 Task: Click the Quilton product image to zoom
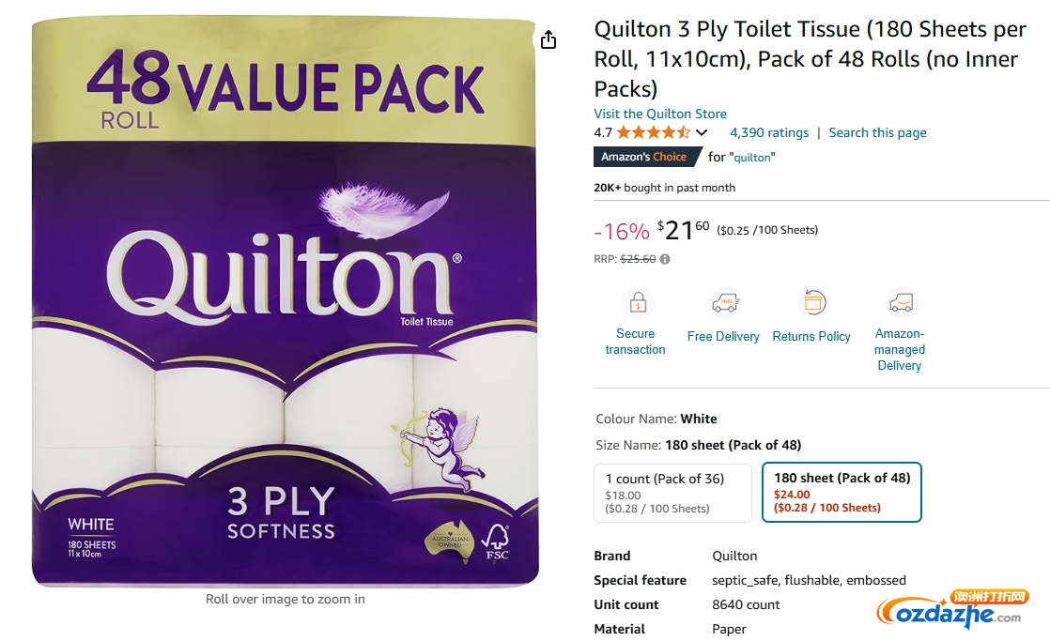285,301
